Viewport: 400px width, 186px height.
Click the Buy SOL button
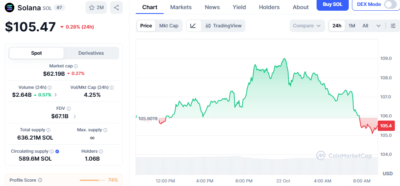pos(332,5)
